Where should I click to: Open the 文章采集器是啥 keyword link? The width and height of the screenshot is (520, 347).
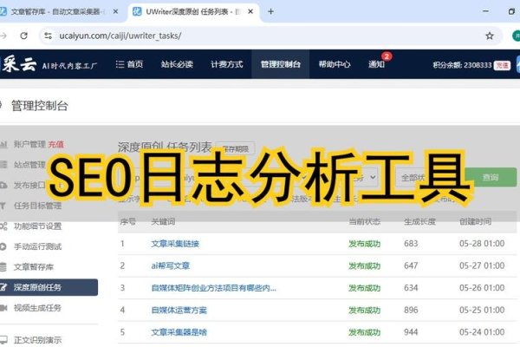coord(179,332)
